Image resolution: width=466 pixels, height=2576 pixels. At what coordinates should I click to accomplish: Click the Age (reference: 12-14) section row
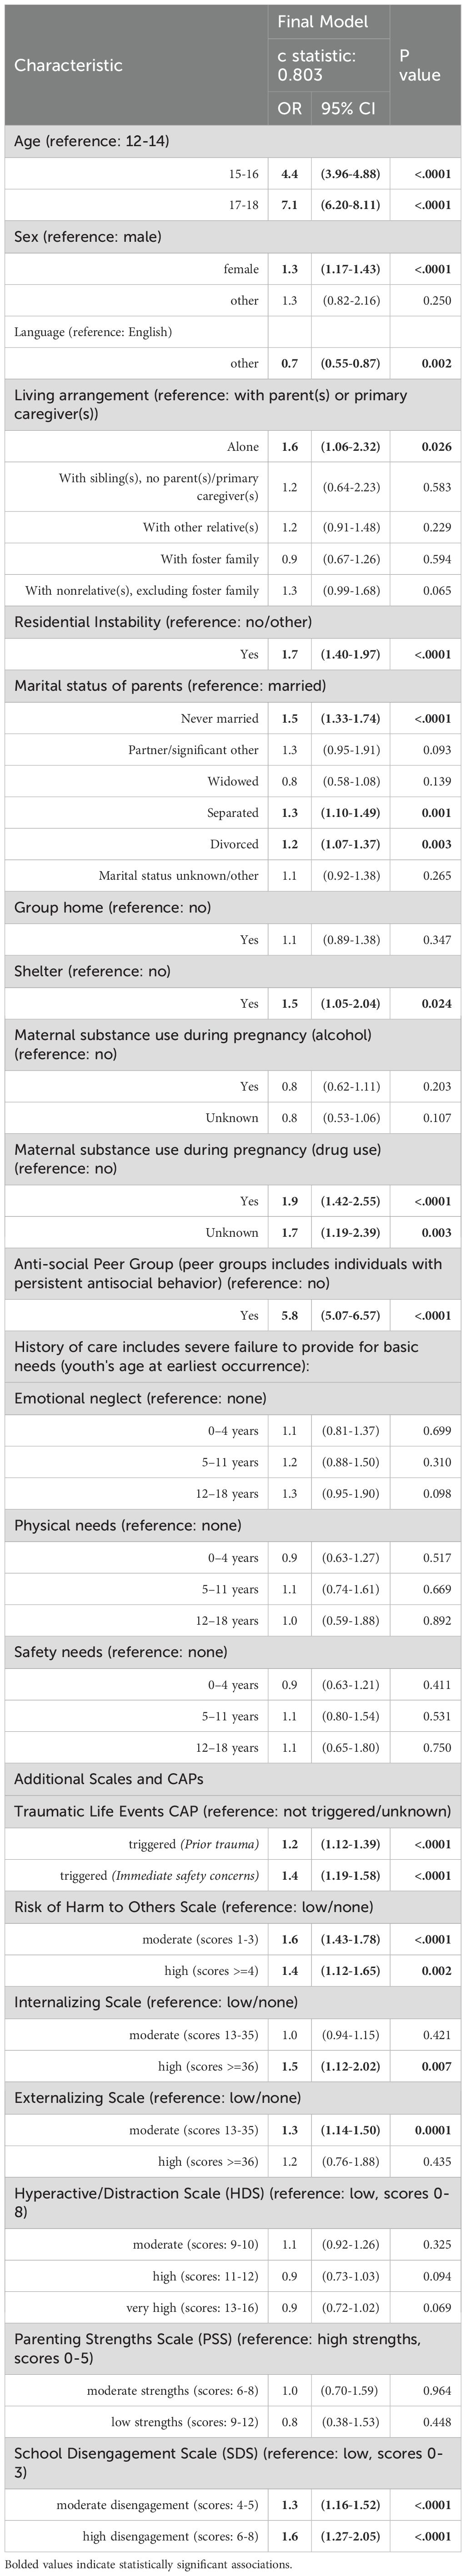click(91, 142)
